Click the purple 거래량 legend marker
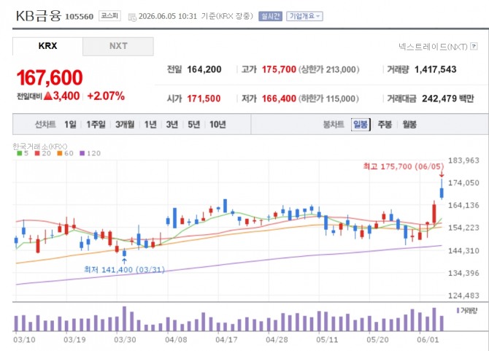489x351 pixels. pos(458,310)
